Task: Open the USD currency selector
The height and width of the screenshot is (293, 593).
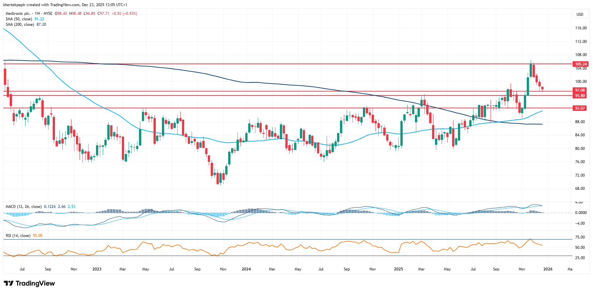Action: click(580, 15)
